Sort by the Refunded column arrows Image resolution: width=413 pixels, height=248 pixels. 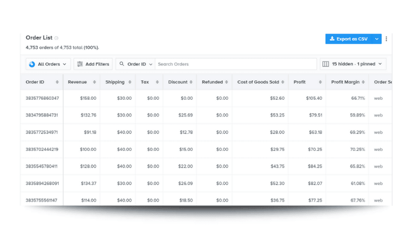click(226, 82)
